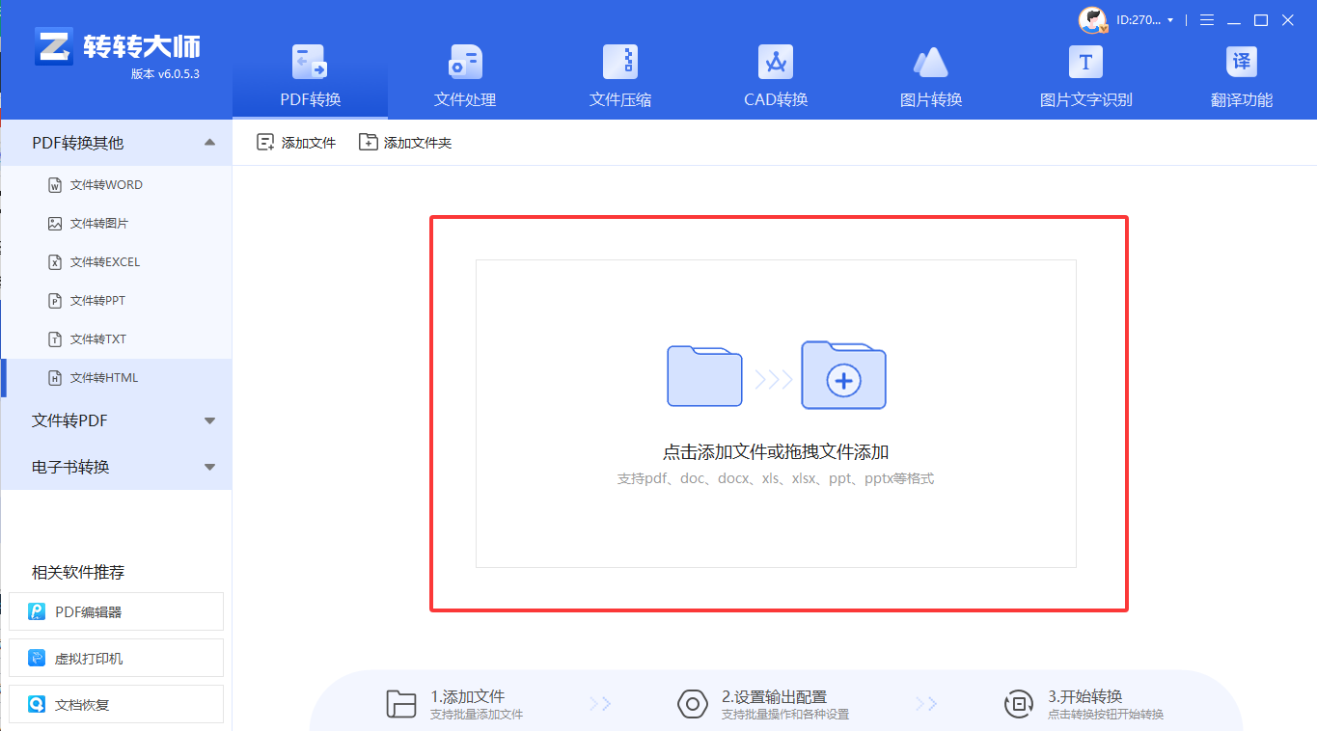Open the PDF转换 tab

pyautogui.click(x=310, y=76)
